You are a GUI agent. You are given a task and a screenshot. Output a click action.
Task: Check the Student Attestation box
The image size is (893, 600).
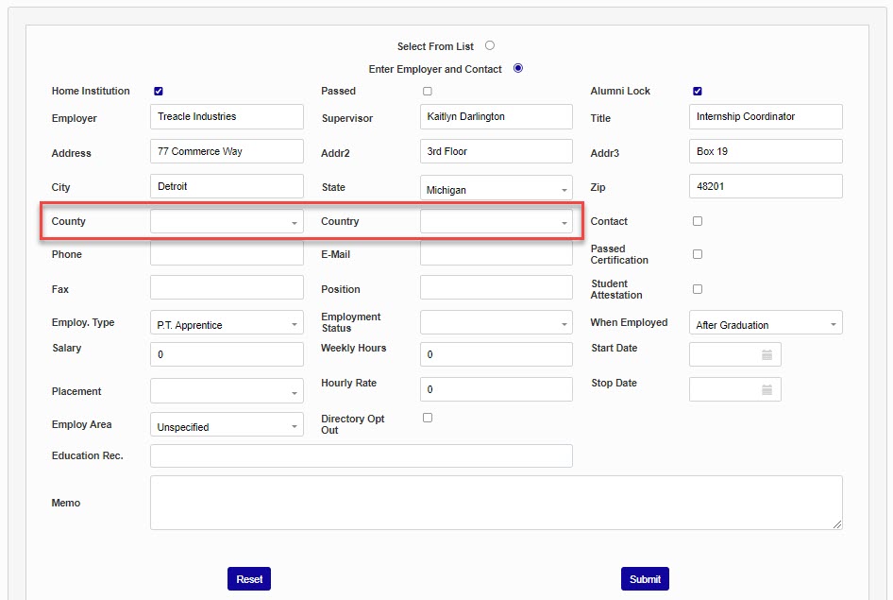[698, 289]
